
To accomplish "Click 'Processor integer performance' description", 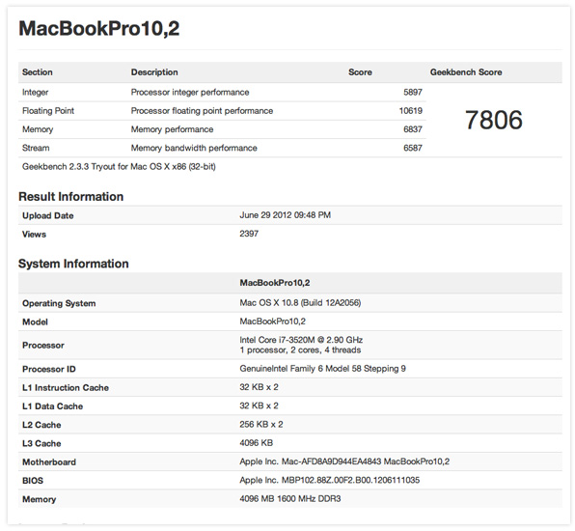I will (x=190, y=93).
